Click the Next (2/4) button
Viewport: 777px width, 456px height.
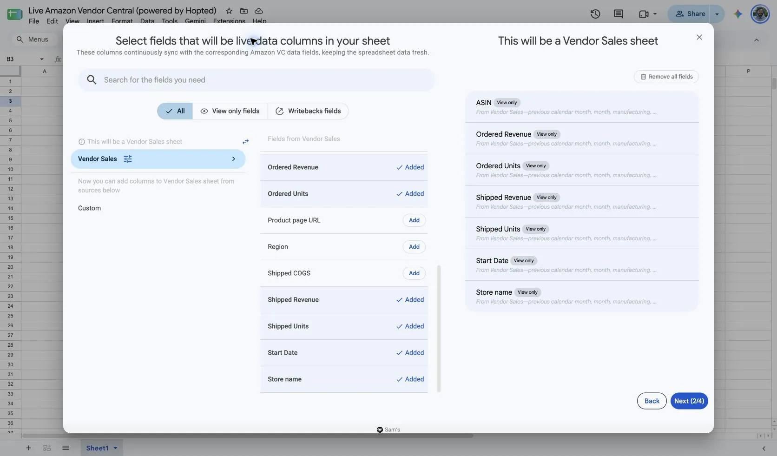pos(689,401)
